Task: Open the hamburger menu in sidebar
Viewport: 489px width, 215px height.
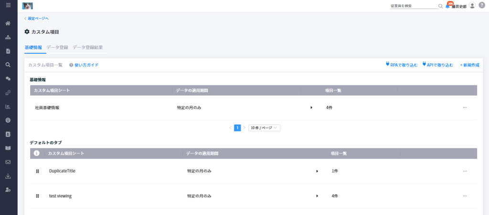Action: pyautogui.click(x=9, y=5)
